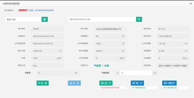
Task: Click the 上次充值量 field 101.52
Action: click(170, 44)
